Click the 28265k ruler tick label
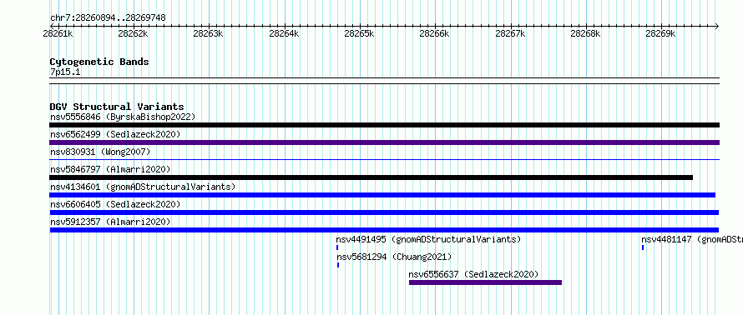This screenshot has height=315, width=743. [359, 33]
